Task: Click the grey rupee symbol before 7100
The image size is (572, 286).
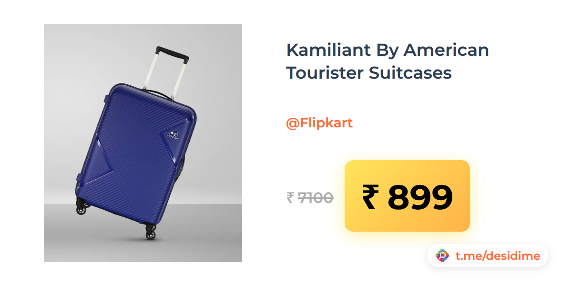Action: [290, 197]
